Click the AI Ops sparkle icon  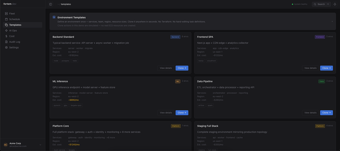(x=6, y=30)
